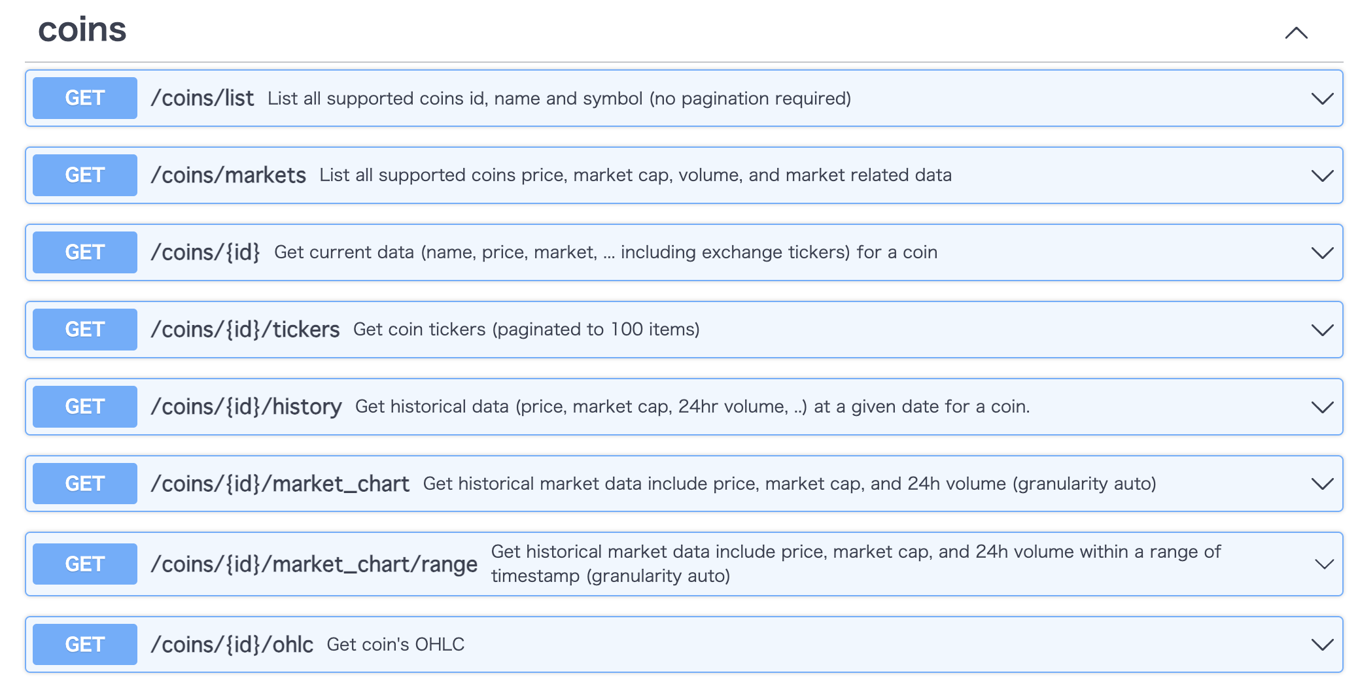
Task: Click the /coins/{id} endpoint description
Action: 606,252
